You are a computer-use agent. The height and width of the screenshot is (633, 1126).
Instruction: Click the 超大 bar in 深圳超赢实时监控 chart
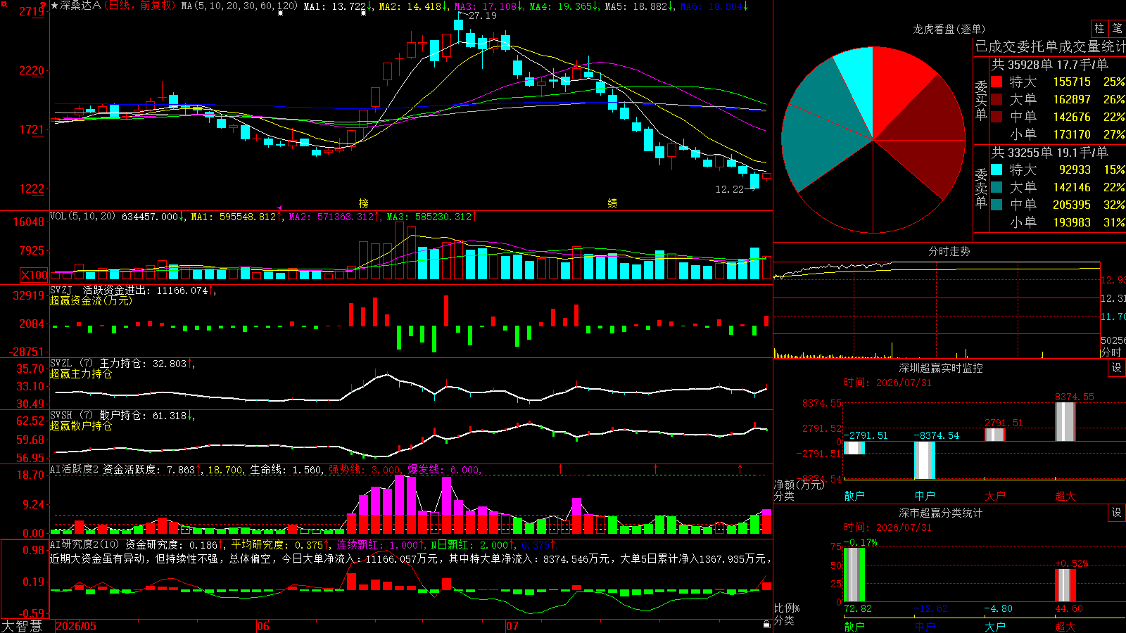[x=1065, y=422]
